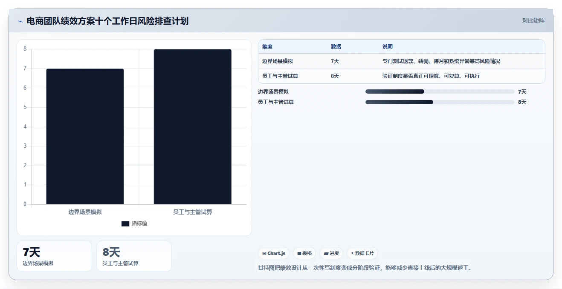Click the 维度 column header
This screenshot has height=289, width=562.
click(x=267, y=47)
